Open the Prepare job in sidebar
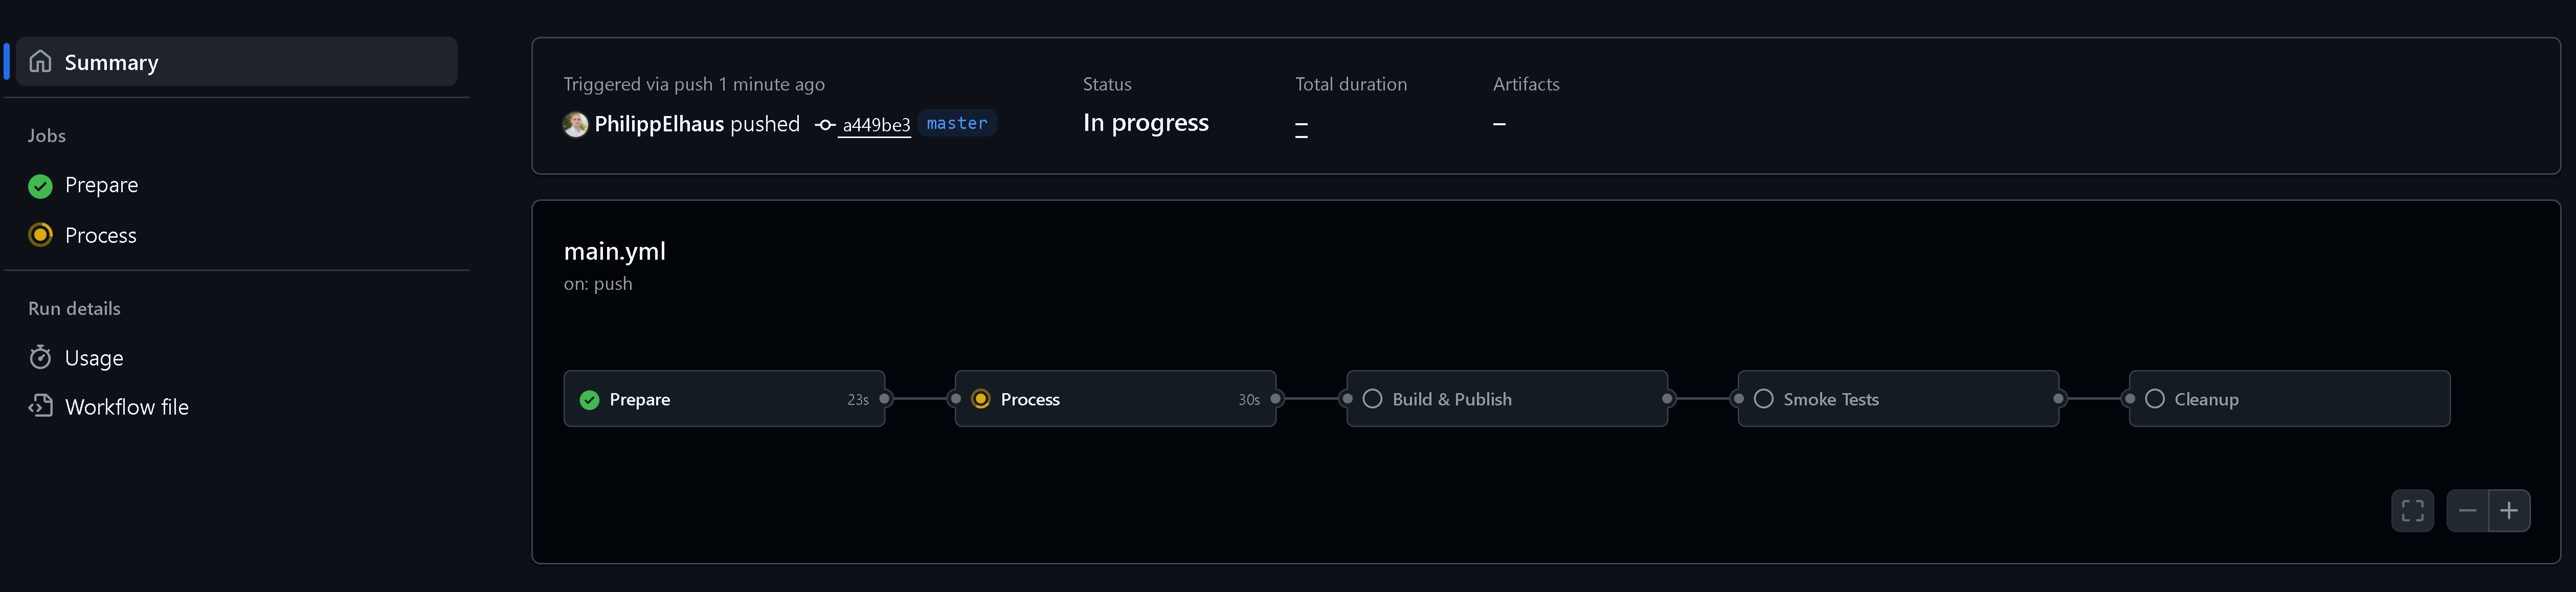The height and width of the screenshot is (592, 2576). (x=101, y=186)
